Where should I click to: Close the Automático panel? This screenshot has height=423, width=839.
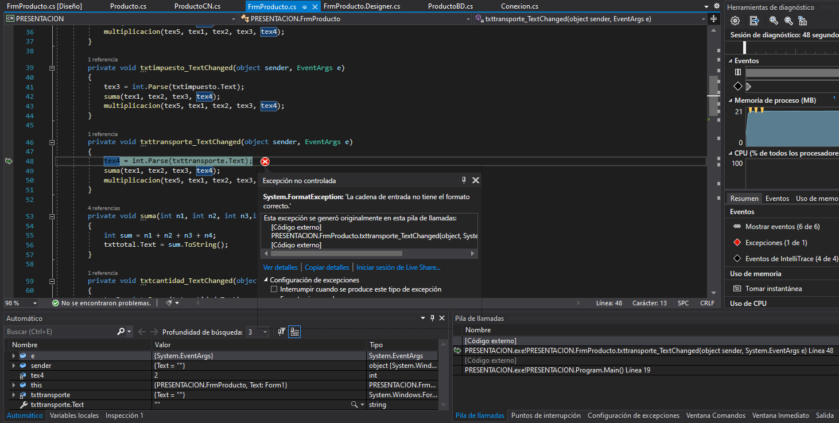tap(442, 318)
